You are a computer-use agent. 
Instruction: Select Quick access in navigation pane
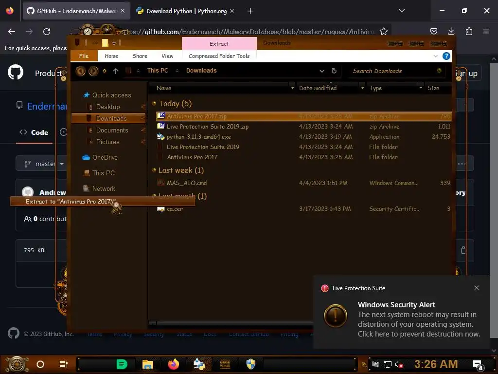coord(111,95)
